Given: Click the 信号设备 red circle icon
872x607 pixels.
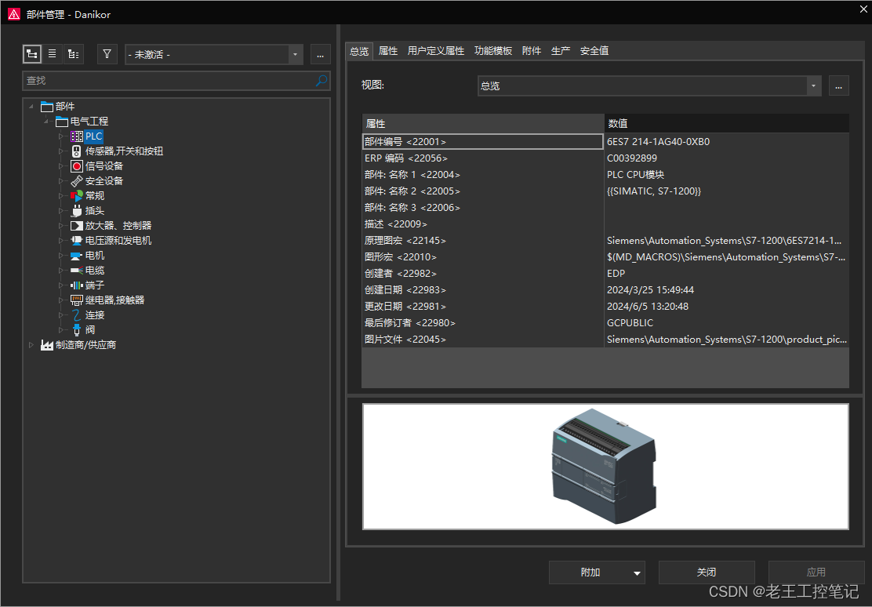Looking at the screenshot, I should (77, 166).
